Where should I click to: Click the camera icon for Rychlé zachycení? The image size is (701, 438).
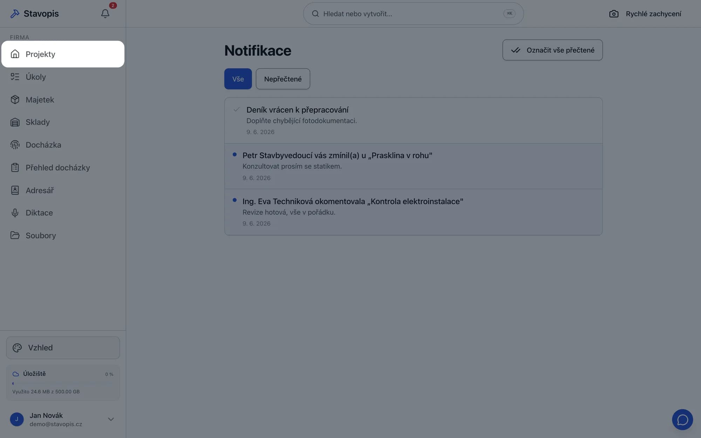(614, 14)
